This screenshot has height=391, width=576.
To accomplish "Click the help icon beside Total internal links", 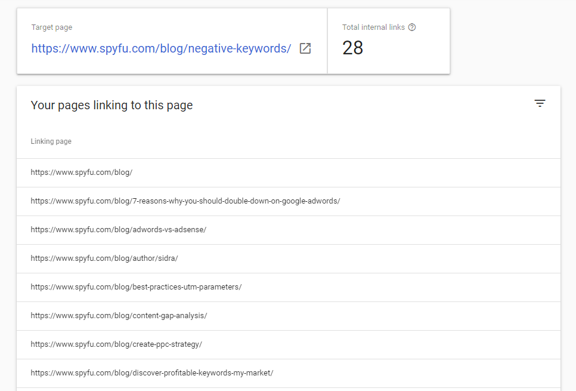I will (412, 27).
